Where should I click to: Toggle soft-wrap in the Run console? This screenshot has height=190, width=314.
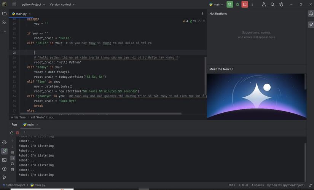(x=12, y=152)
